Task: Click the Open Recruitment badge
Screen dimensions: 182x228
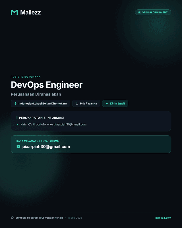Action: pos(153,12)
